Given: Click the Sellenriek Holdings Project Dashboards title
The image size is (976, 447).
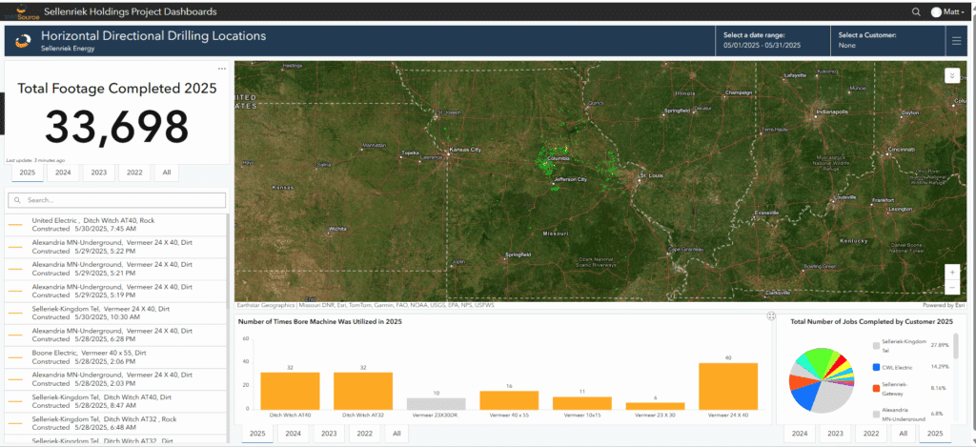Looking at the screenshot, I should 131,11.
